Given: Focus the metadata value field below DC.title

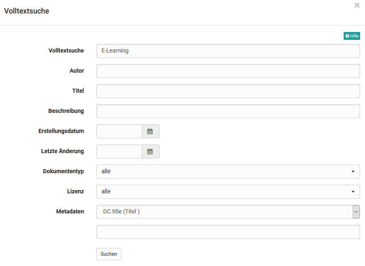Looking at the screenshot, I should coord(228,232).
